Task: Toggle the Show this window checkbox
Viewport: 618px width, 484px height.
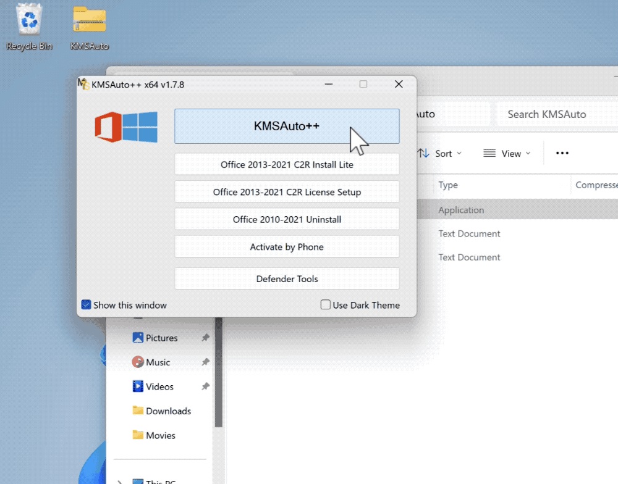Action: tap(86, 305)
